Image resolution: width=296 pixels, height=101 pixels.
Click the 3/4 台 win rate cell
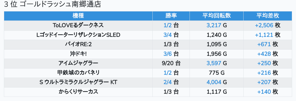click(171, 35)
